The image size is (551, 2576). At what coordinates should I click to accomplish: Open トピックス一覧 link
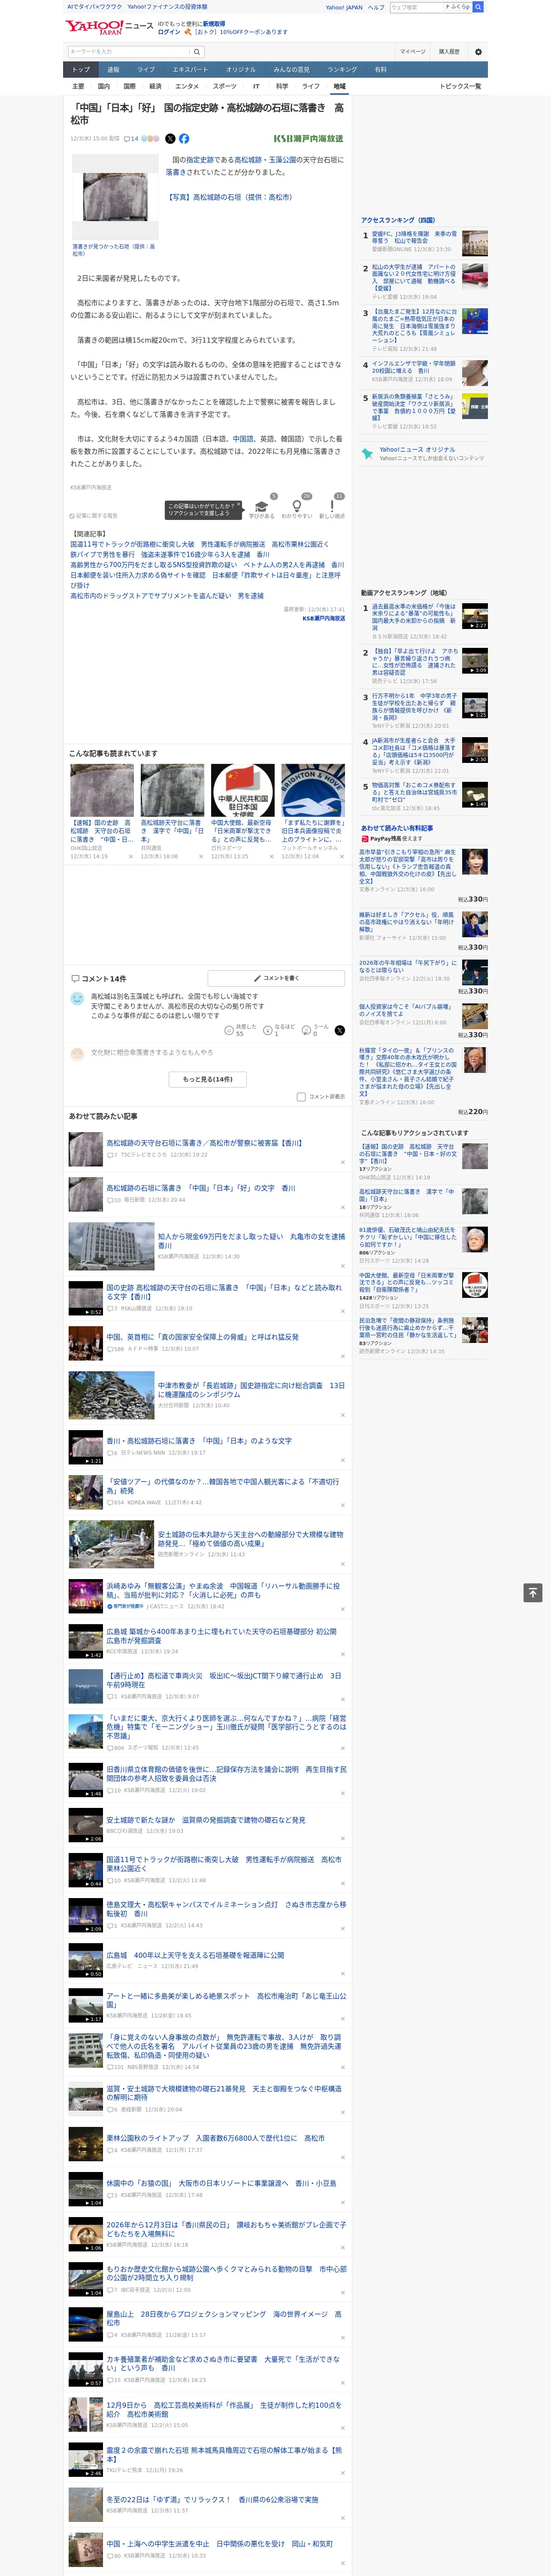(460, 86)
